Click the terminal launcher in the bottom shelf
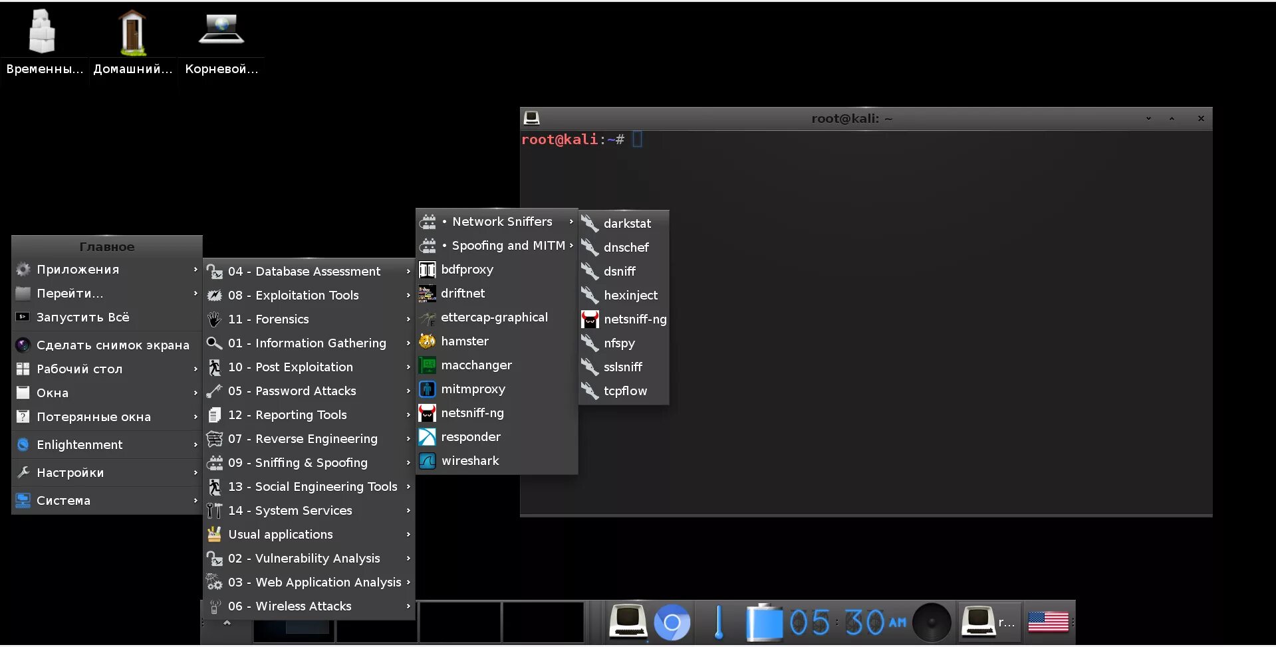The height and width of the screenshot is (647, 1276). pyautogui.click(x=628, y=622)
